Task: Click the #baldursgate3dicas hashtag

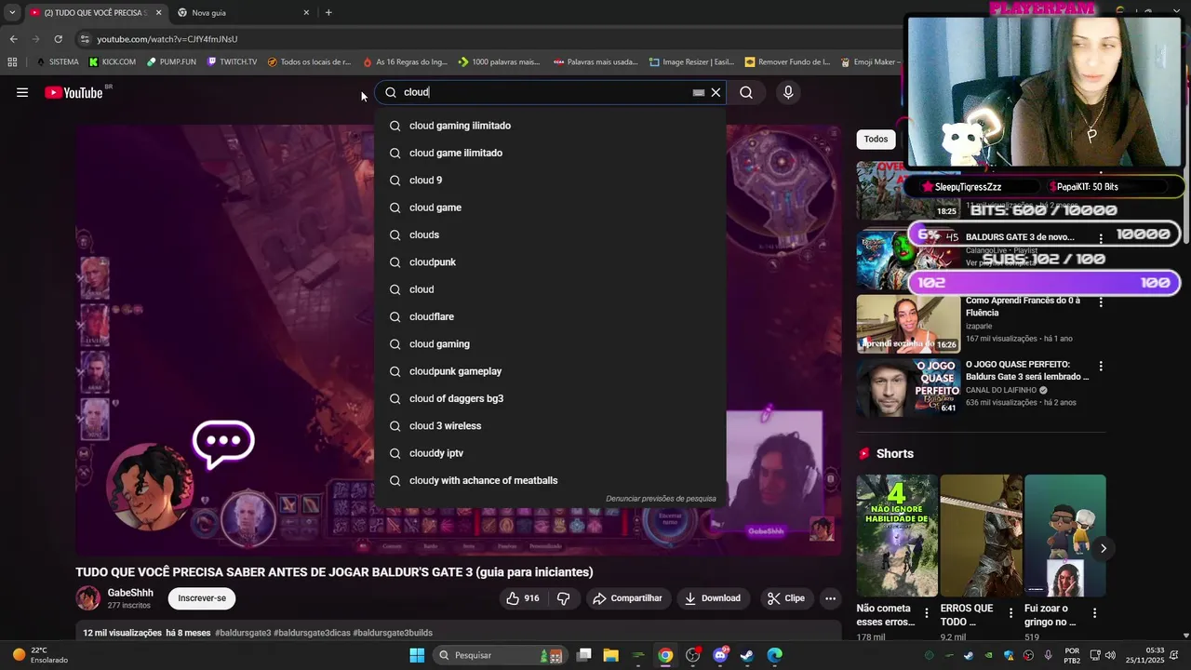Action: pyautogui.click(x=312, y=633)
